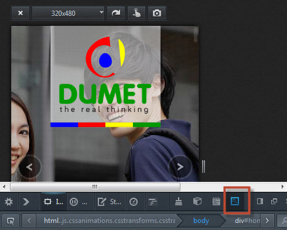This screenshot has width=287, height=230.
Task: Click the horizontal scrollbar thumb
Action: coord(95,187)
